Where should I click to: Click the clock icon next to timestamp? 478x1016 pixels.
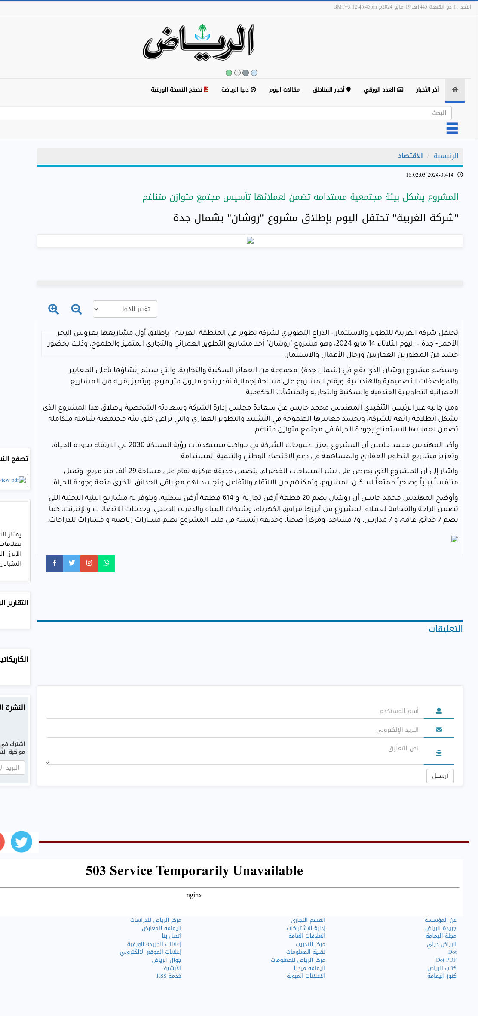coord(460,174)
